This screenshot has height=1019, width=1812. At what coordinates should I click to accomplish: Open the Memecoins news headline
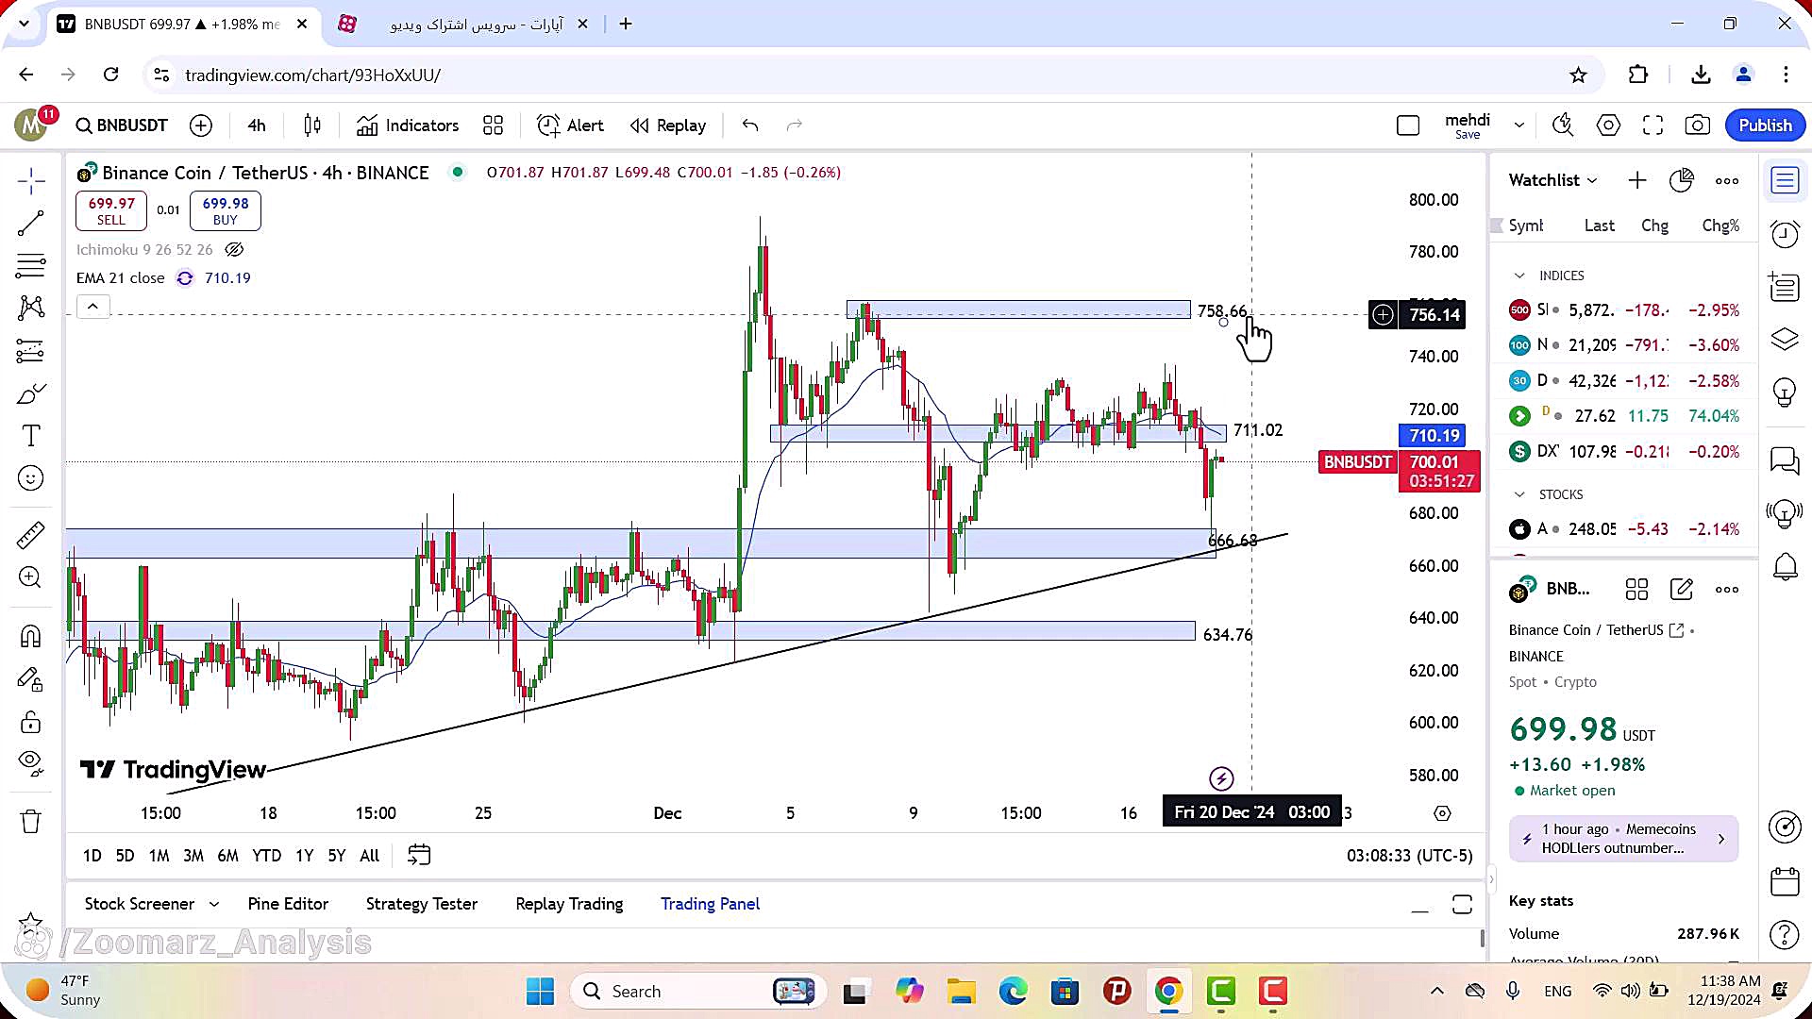[x=1623, y=839]
